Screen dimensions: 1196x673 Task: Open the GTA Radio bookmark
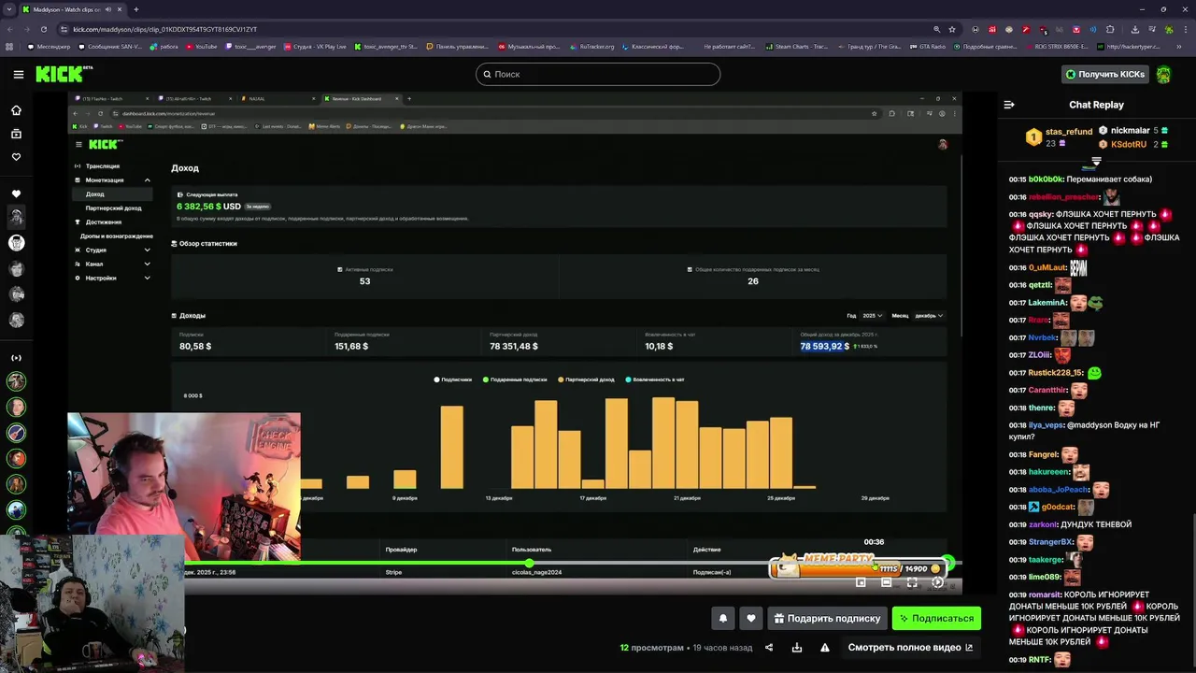click(927, 46)
